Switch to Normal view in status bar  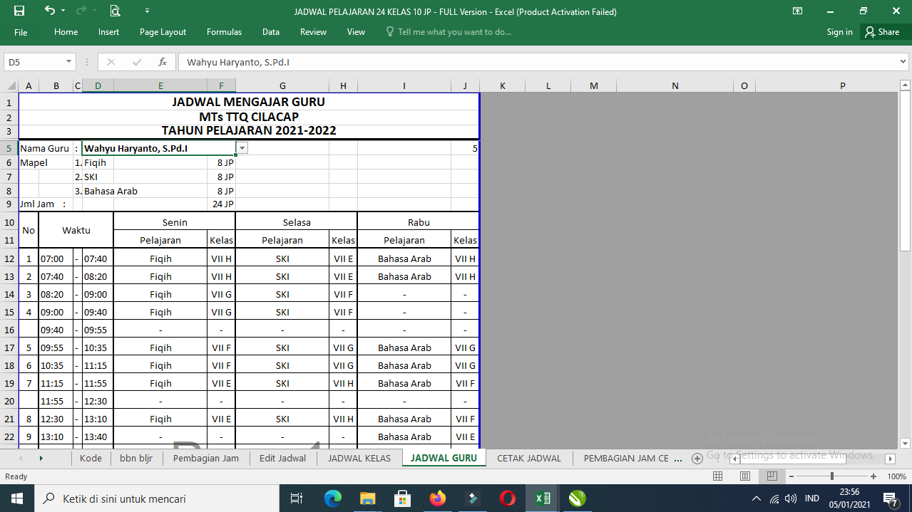tap(718, 476)
